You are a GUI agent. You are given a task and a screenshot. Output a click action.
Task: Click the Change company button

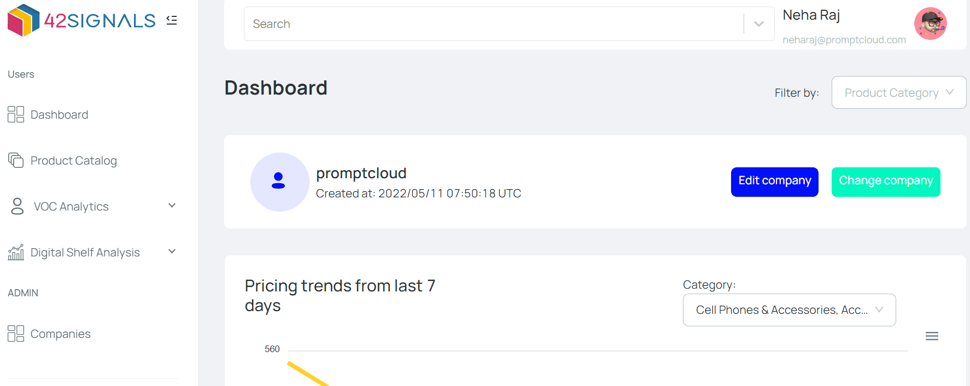click(x=885, y=182)
